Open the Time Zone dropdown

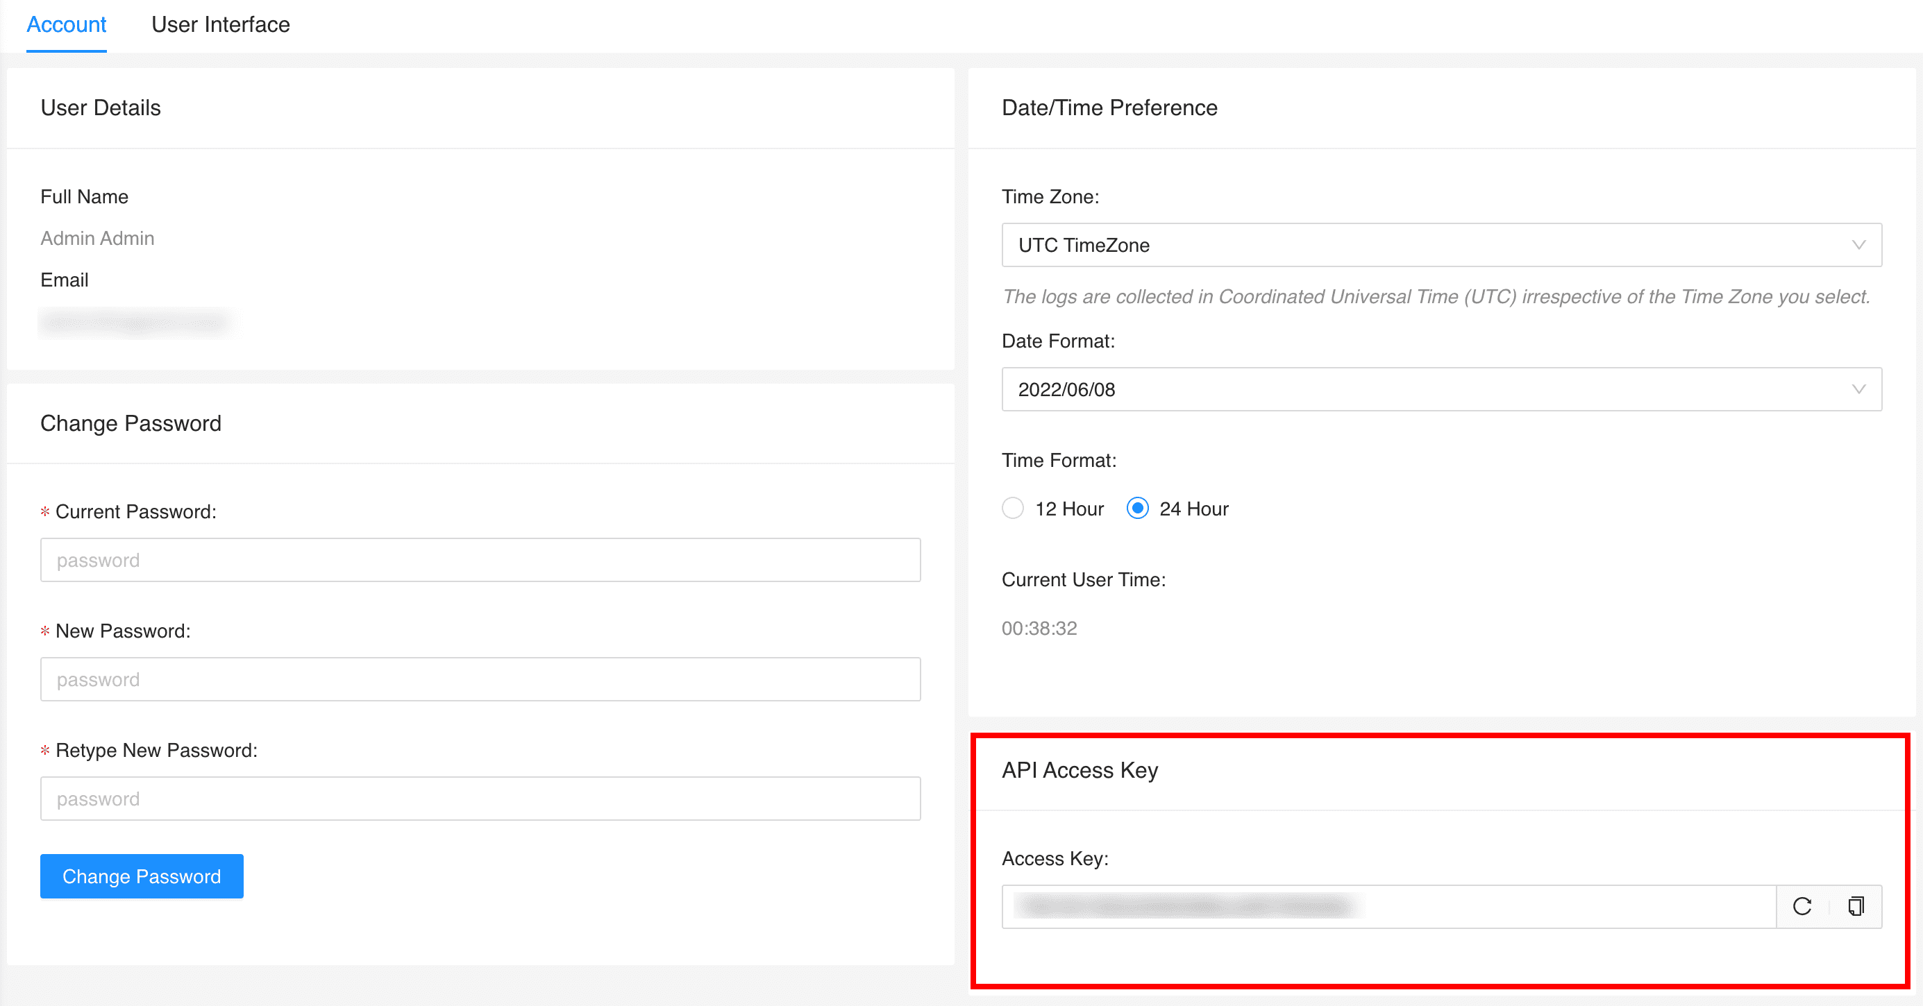tap(1441, 245)
